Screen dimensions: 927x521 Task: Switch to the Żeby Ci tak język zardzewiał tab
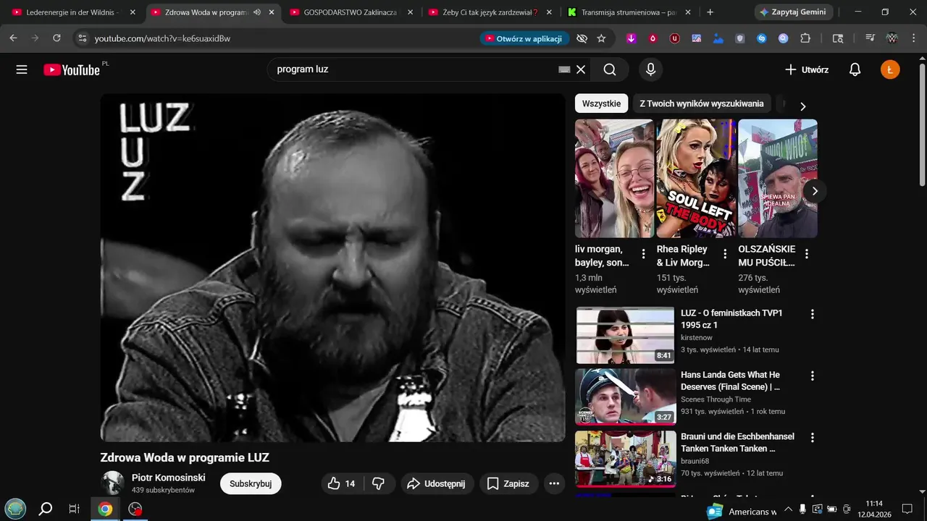490,12
